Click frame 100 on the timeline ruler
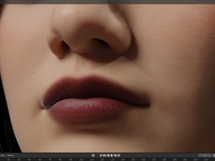Image resolution: width=215 pixels, height=161 pixels. coord(82,160)
